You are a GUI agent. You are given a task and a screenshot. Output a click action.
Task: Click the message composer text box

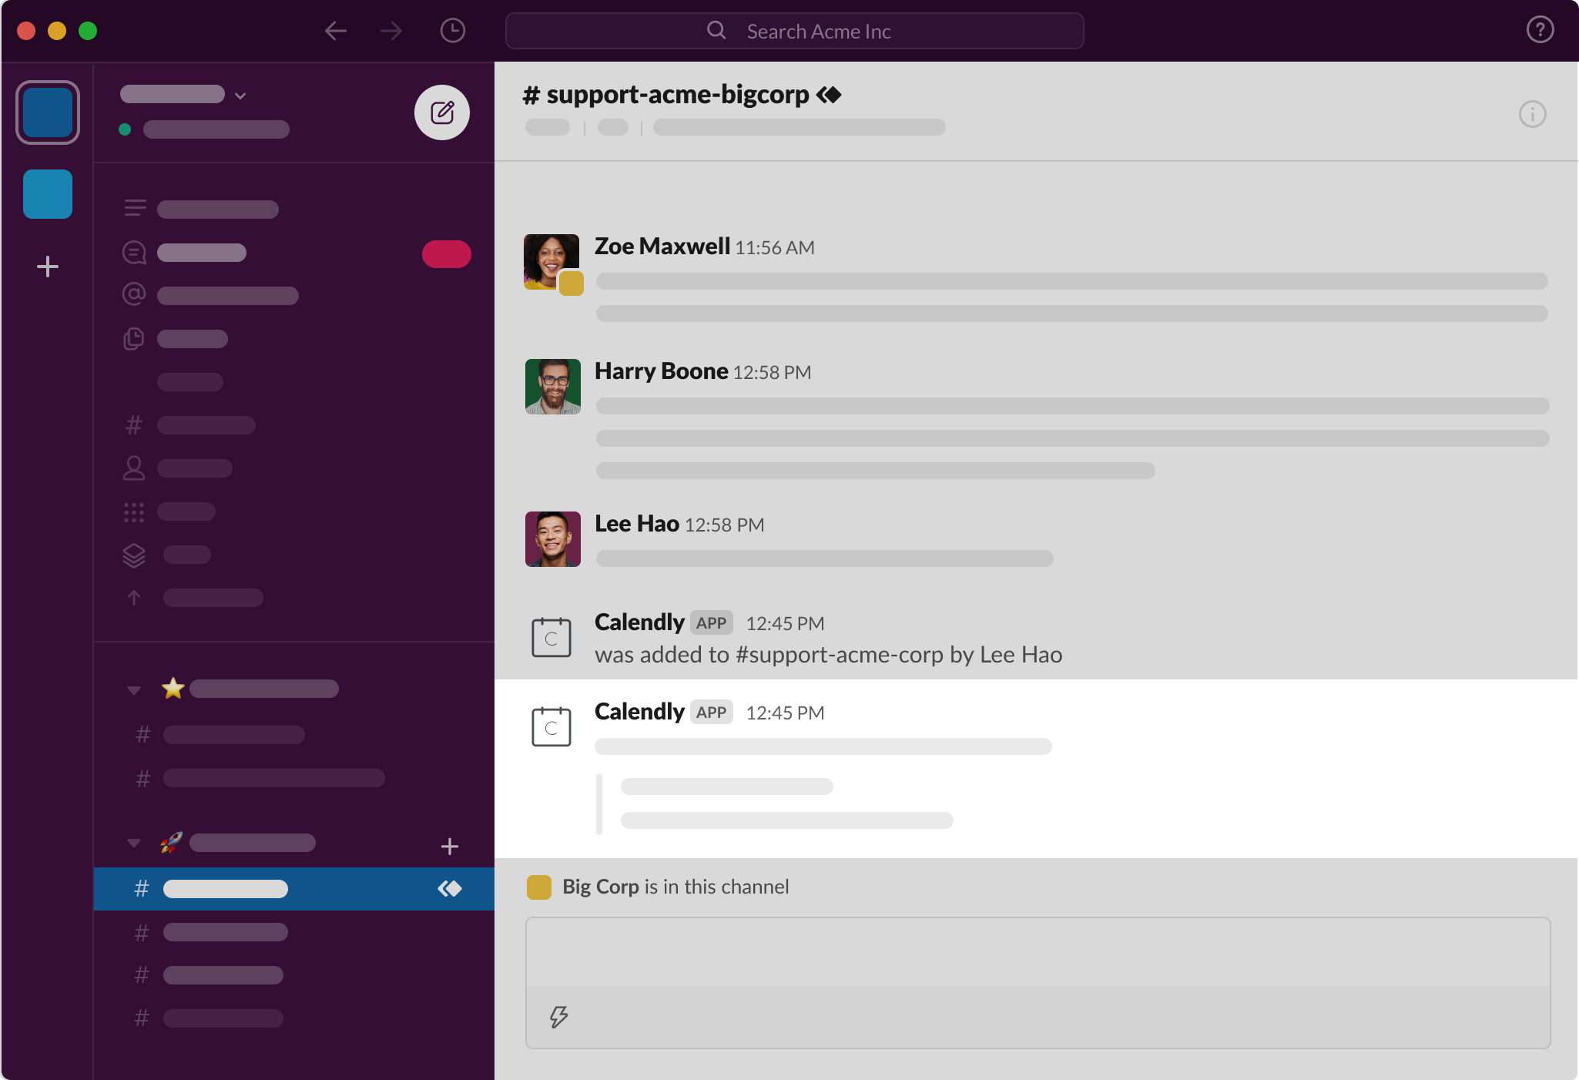[x=1037, y=952]
